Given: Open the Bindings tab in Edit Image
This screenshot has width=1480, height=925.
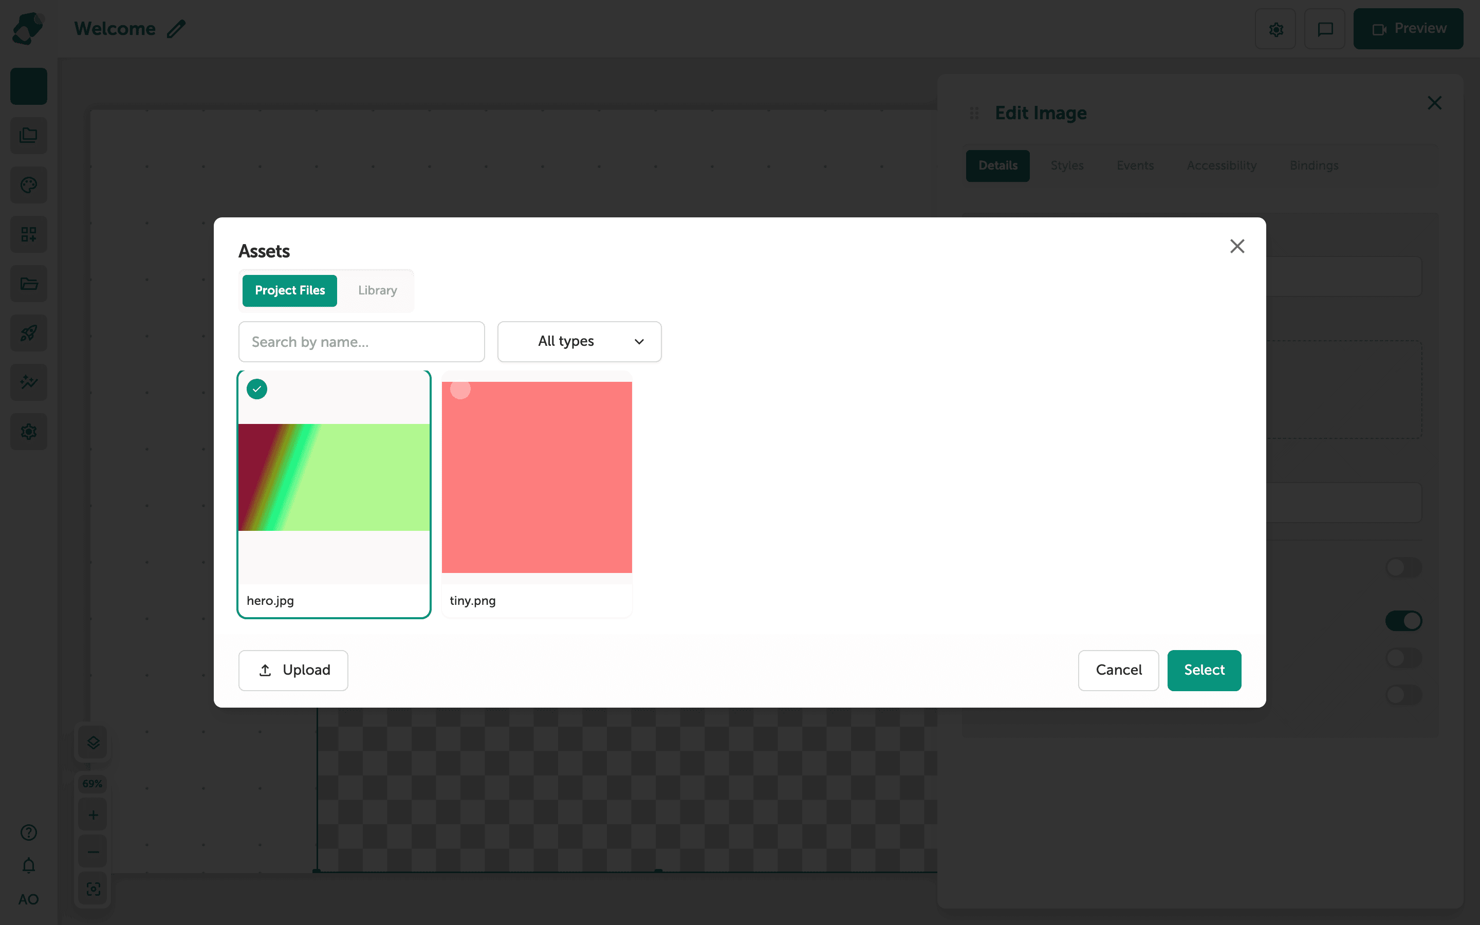Looking at the screenshot, I should (x=1313, y=166).
